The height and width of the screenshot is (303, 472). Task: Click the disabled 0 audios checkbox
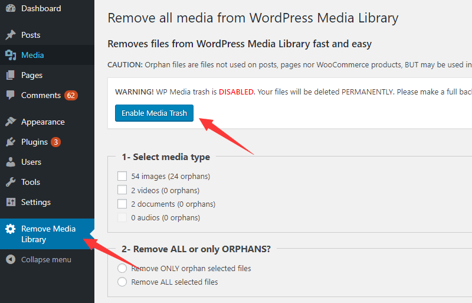pyautogui.click(x=122, y=218)
